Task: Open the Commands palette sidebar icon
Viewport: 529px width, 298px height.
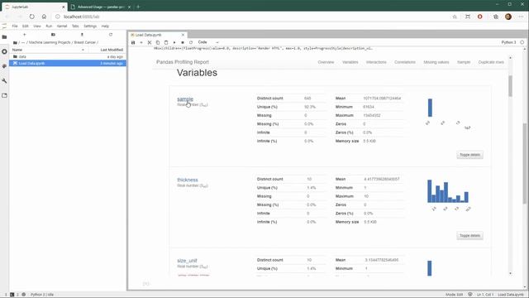Action: (4, 66)
